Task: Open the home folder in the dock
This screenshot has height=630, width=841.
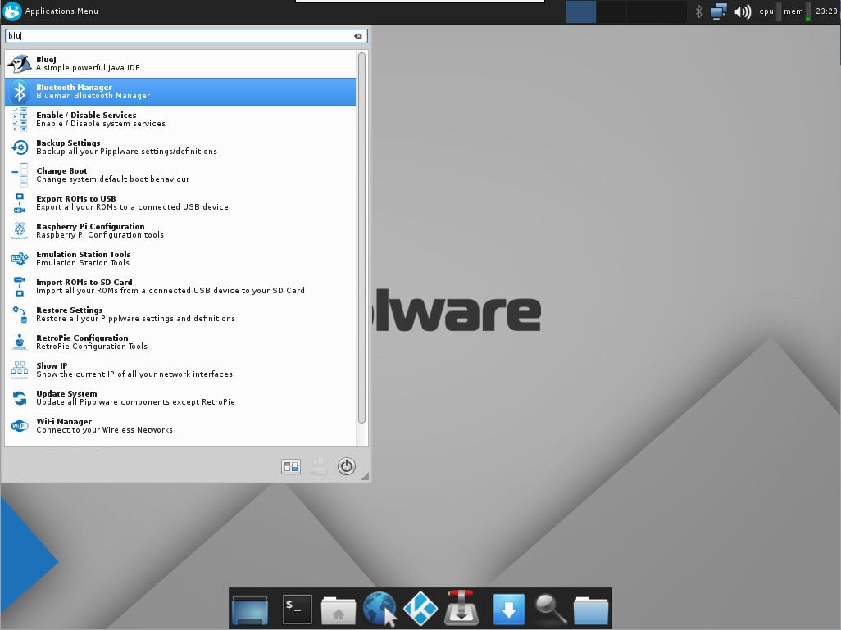Action: pyautogui.click(x=338, y=609)
